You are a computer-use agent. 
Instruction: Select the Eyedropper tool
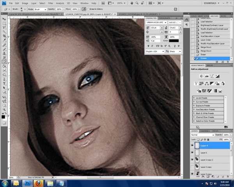click(x=4, y=40)
